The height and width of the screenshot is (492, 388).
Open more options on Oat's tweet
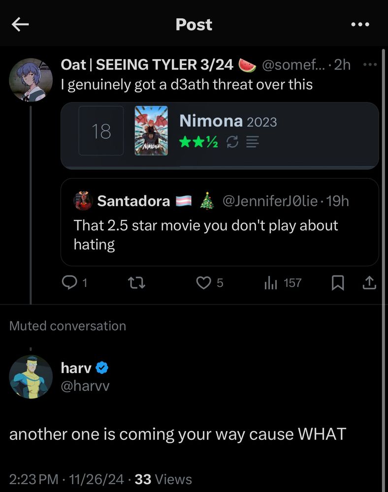(x=370, y=64)
